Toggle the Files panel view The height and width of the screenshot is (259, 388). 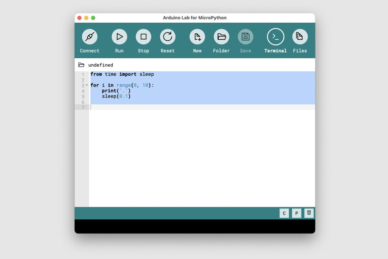300,37
